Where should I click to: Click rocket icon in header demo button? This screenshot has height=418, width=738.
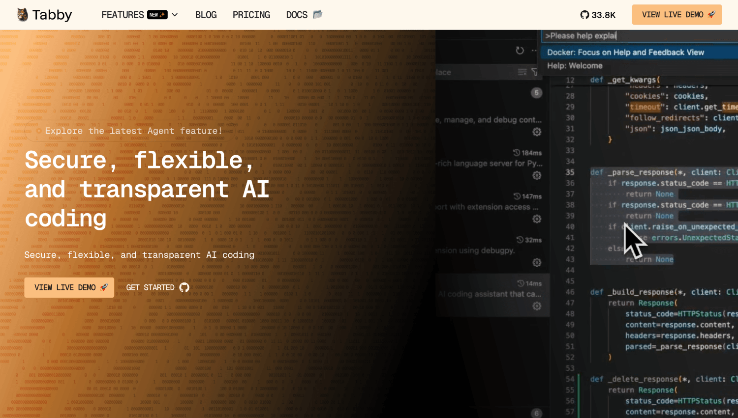tap(711, 14)
